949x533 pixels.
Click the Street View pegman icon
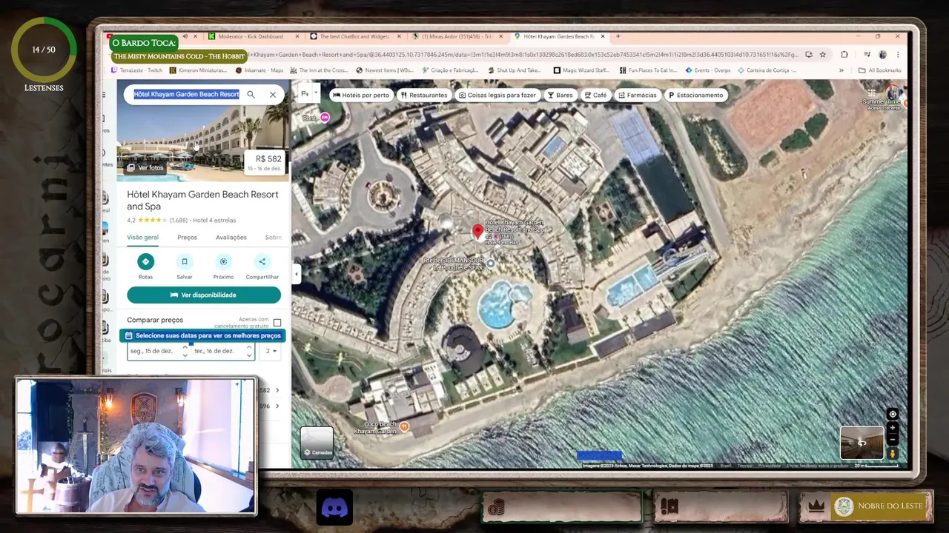point(893,453)
